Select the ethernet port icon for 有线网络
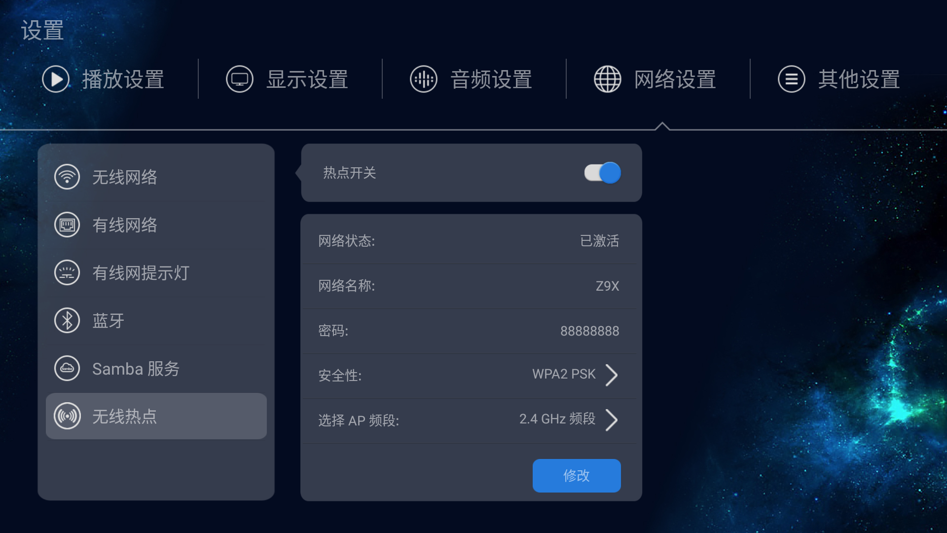 click(x=67, y=225)
